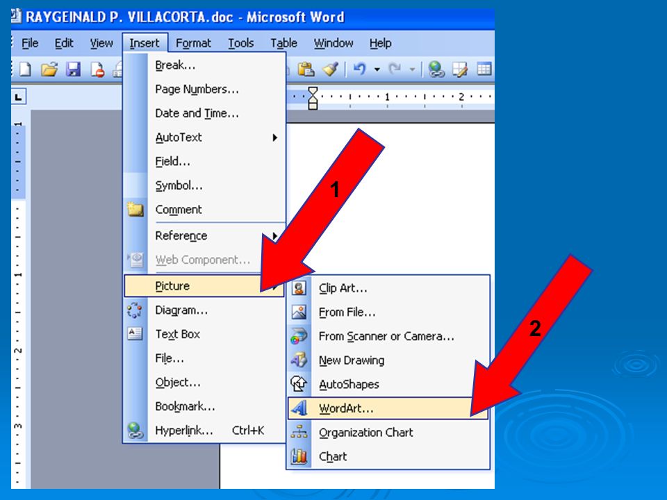Viewport: 667px width, 500px height.
Task: Select the Picture submenu entry
Action: pyautogui.click(x=204, y=285)
